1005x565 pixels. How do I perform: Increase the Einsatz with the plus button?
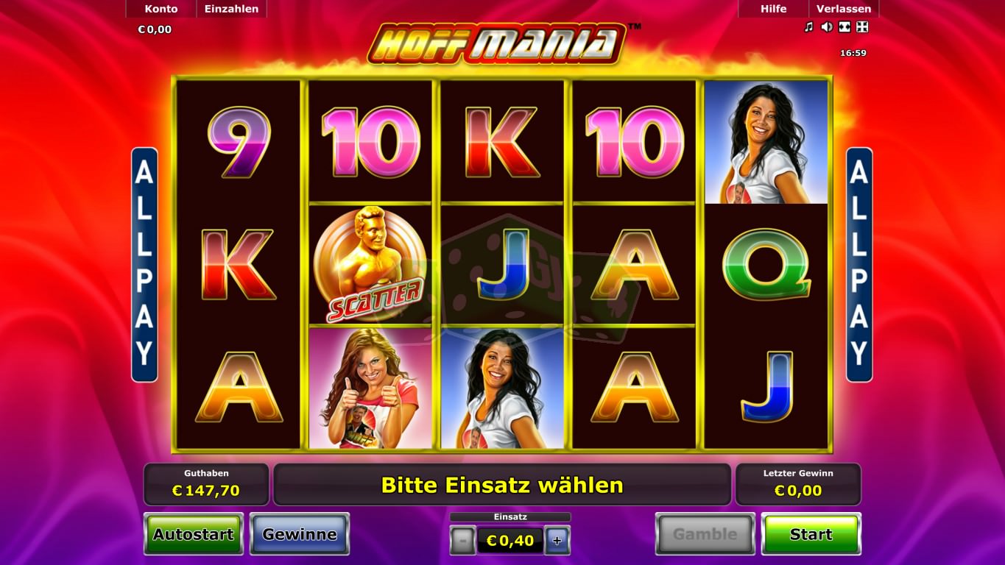[557, 541]
